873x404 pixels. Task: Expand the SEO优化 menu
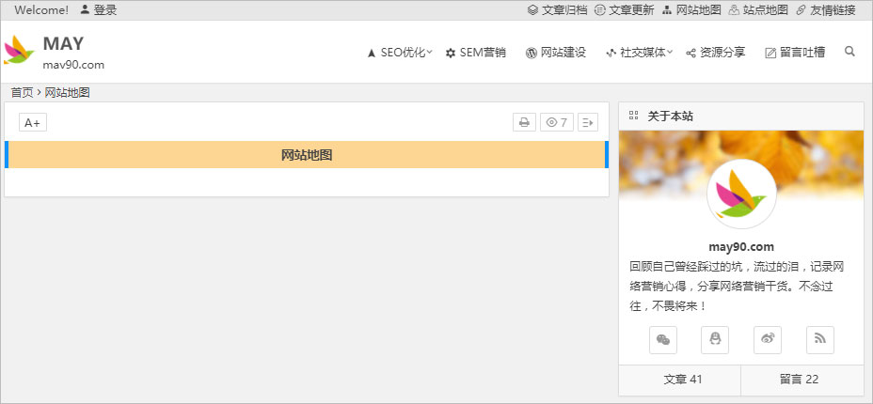coord(400,53)
